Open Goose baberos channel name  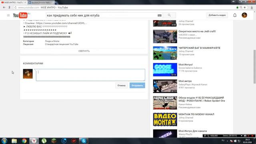coord(190,68)
